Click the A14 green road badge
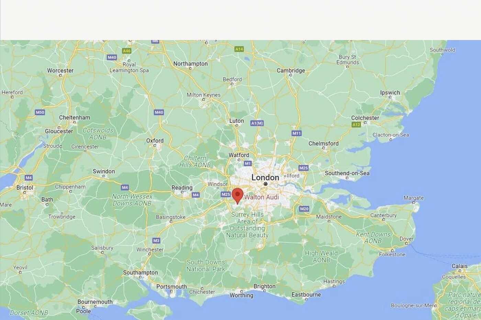Viewport: 481px width, 320px height. tap(239, 49)
